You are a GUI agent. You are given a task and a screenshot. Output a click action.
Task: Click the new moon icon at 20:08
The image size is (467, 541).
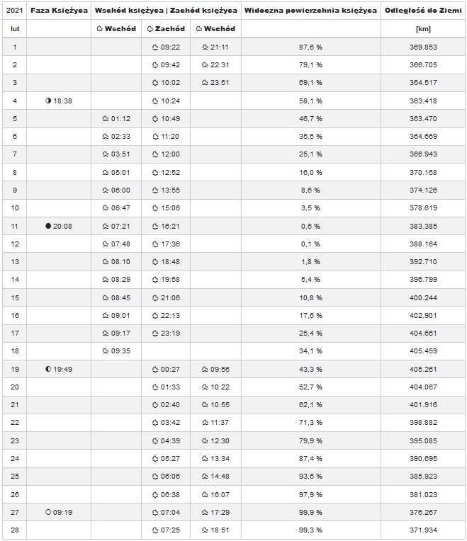[48, 226]
